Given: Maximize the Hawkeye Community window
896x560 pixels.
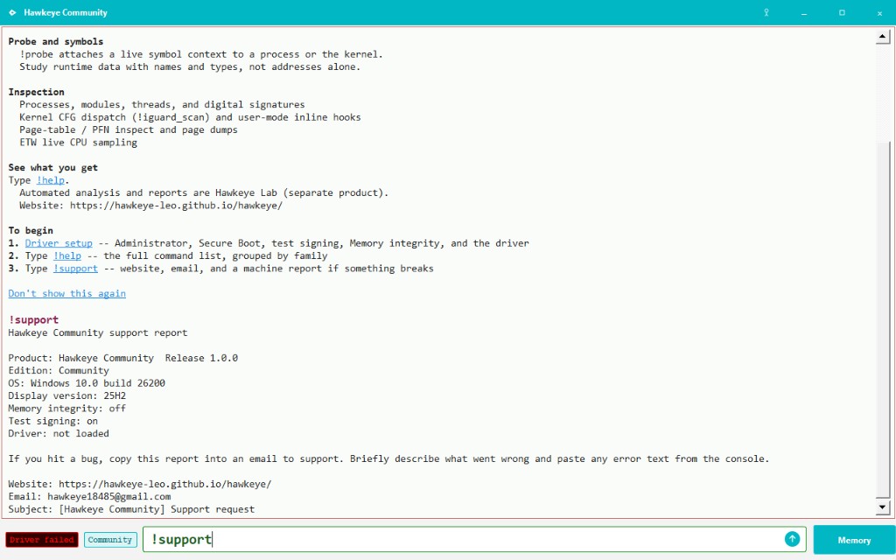Looking at the screenshot, I should point(842,12).
